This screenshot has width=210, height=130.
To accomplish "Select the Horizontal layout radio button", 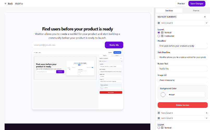I will 159,36.
